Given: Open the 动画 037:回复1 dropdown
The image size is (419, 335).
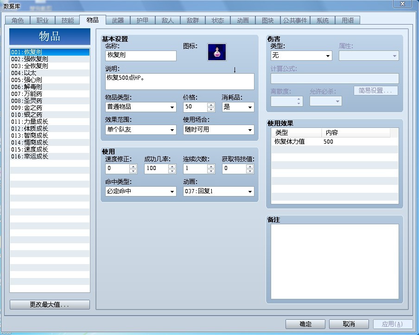Looking at the screenshot, I should [x=219, y=191].
